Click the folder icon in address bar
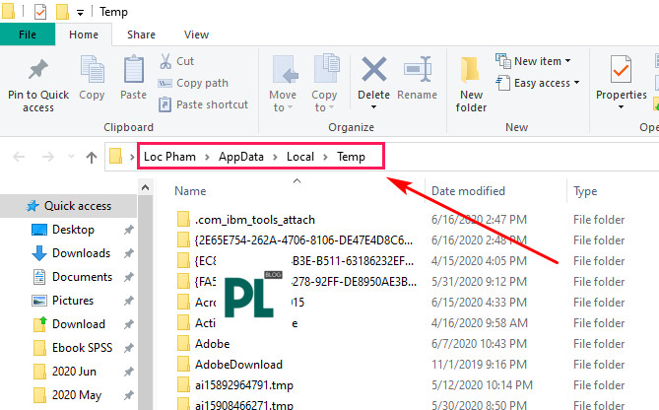The width and height of the screenshot is (659, 410). pyautogui.click(x=116, y=157)
